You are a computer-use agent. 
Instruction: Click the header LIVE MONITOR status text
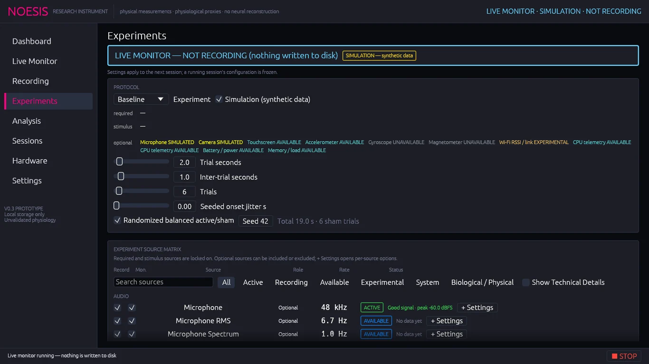[x=563, y=11]
